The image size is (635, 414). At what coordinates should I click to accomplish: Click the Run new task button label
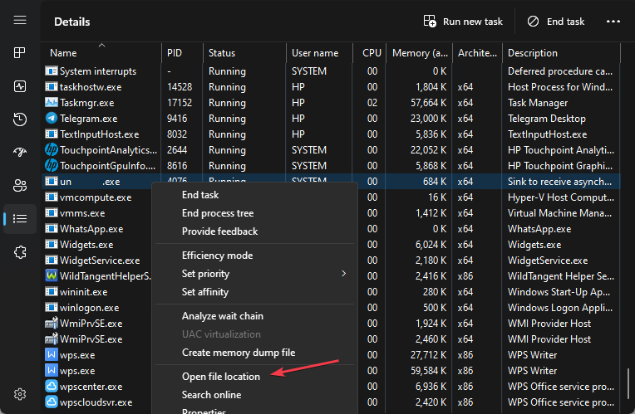coord(473,22)
